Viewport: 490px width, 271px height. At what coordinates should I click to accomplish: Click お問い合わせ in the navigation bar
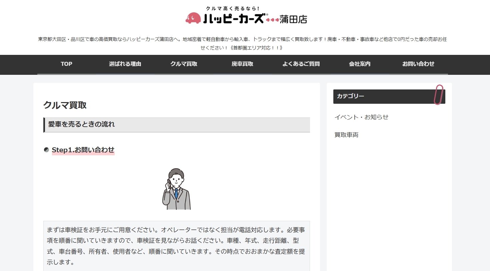pos(418,64)
